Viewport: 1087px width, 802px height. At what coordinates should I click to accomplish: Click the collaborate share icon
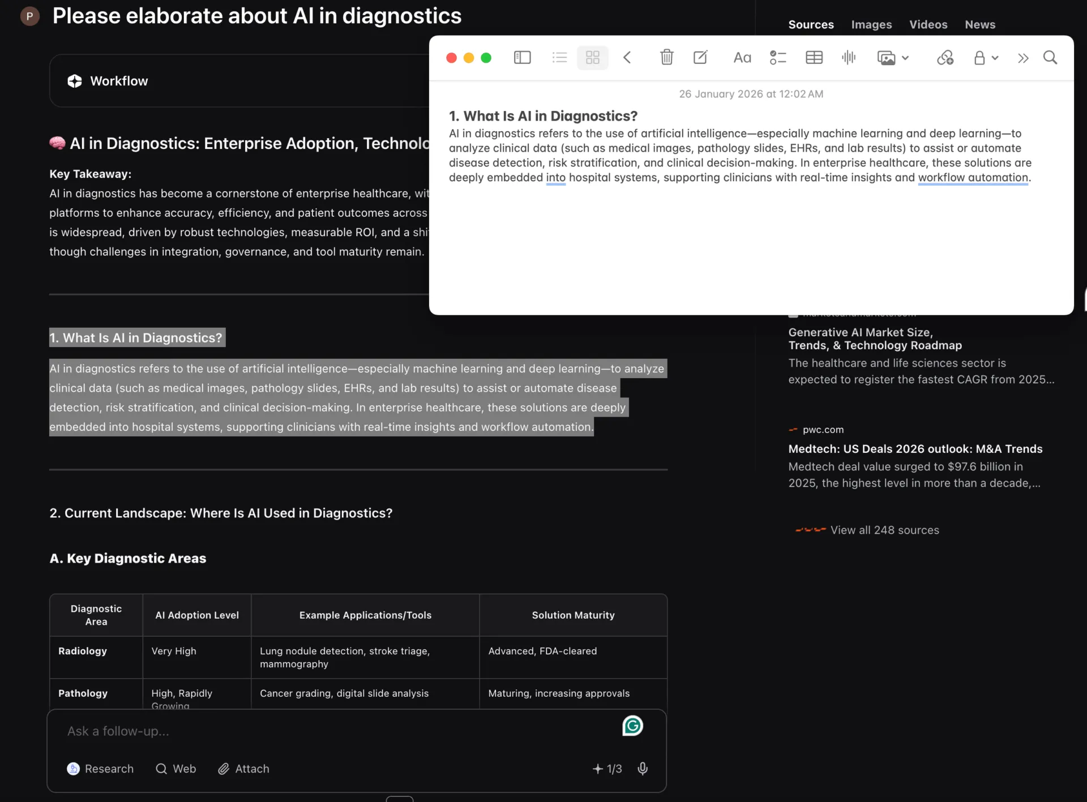coord(945,58)
